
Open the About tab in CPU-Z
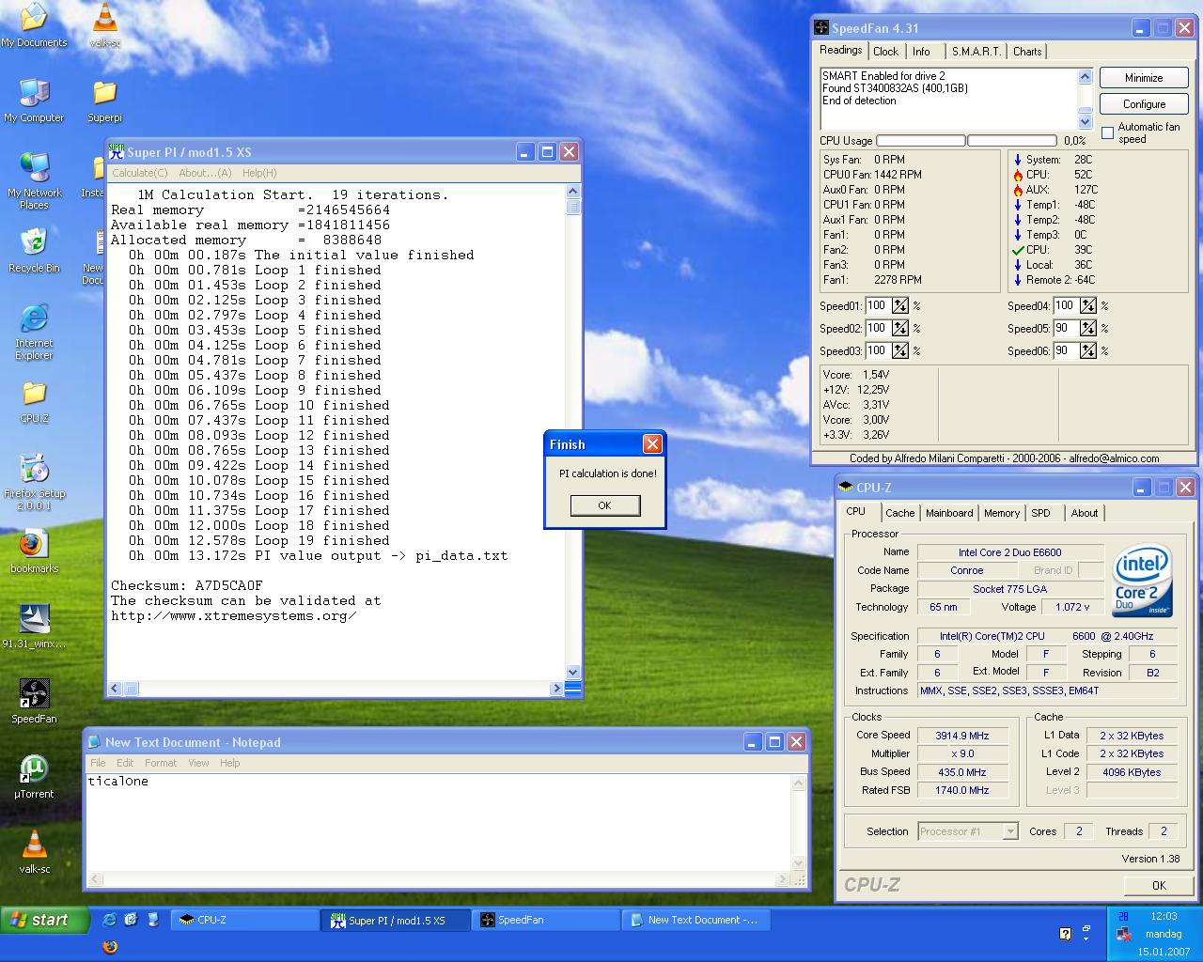click(x=1084, y=513)
